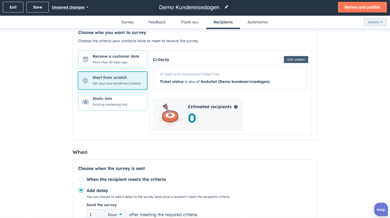Open the Thank you tab
This screenshot has height=218, width=390.
[x=190, y=22]
